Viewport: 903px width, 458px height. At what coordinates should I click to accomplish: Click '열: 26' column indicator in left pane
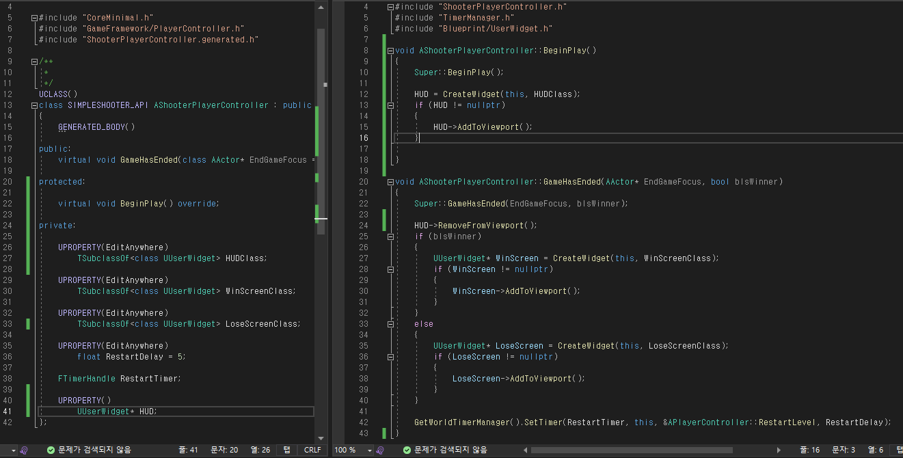(260, 450)
